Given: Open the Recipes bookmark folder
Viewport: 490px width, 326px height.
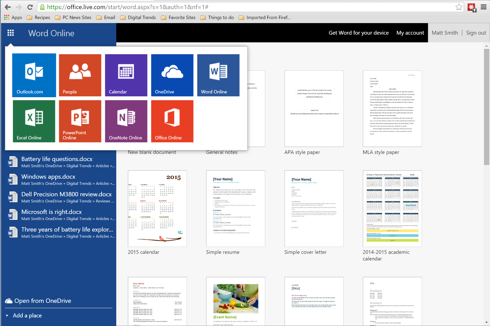Looking at the screenshot, I should click(x=39, y=18).
